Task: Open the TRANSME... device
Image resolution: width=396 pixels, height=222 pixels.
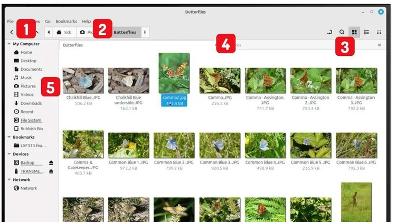Action: click(x=32, y=171)
